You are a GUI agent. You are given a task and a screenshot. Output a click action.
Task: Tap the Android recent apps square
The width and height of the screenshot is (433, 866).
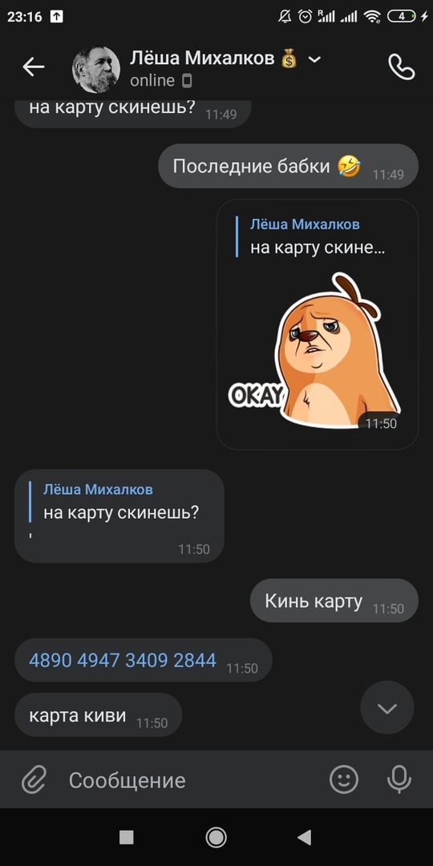tap(127, 837)
